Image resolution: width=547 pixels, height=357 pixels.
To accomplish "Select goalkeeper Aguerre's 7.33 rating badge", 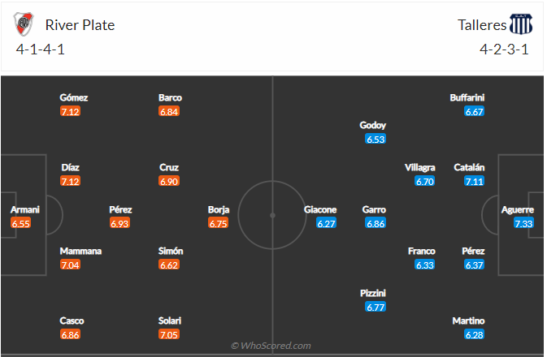I will pos(524,223).
